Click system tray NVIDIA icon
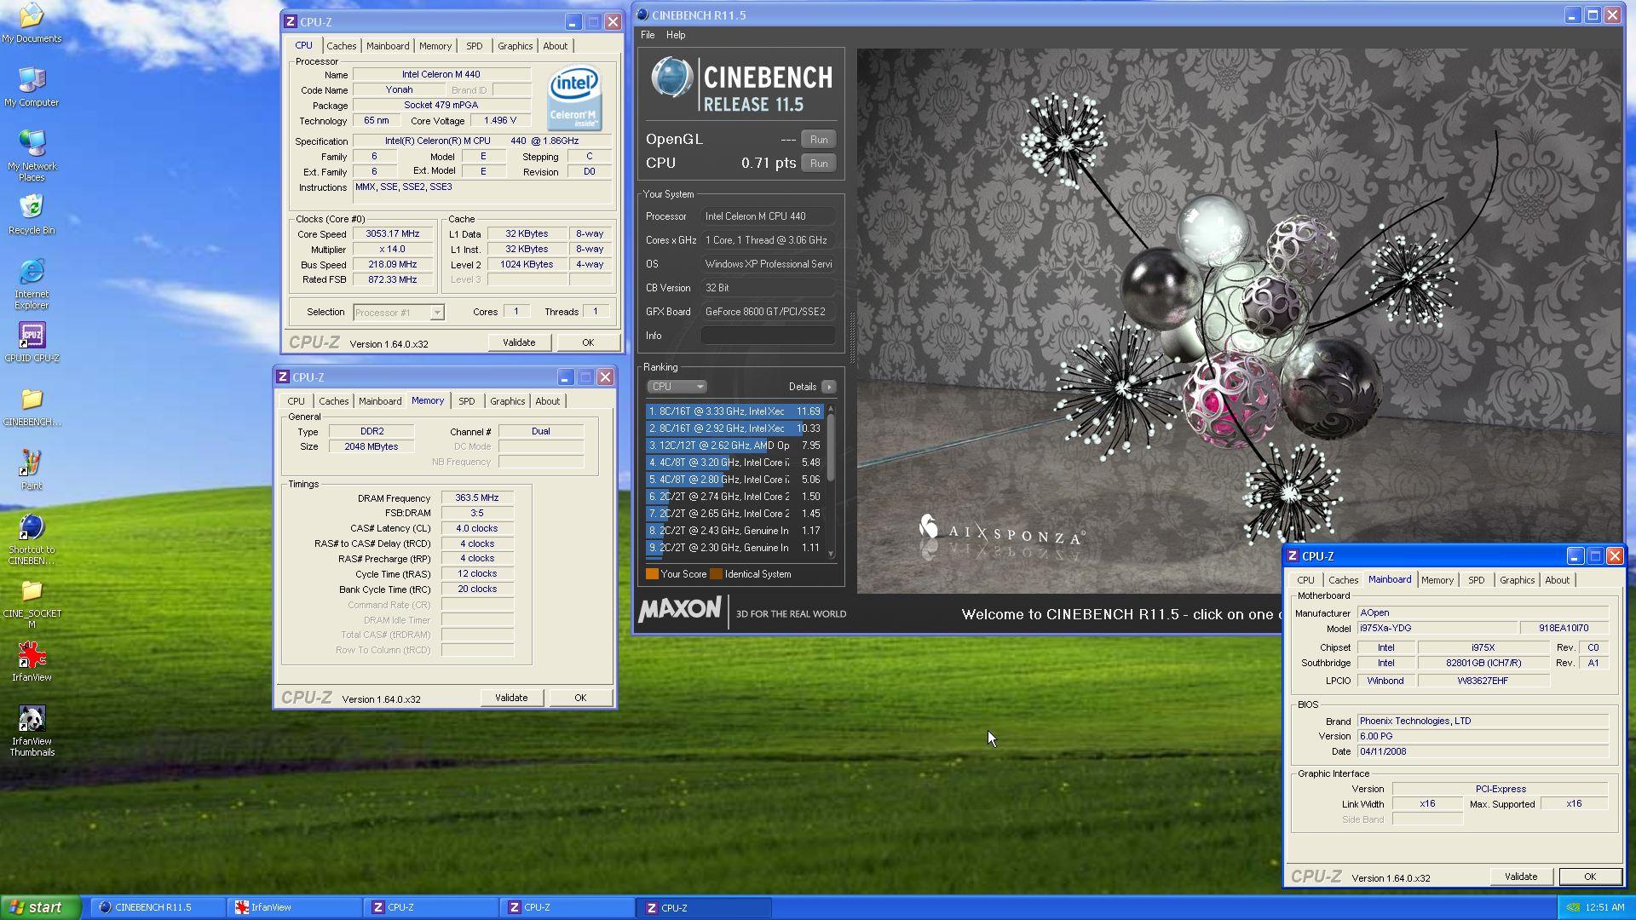1636x920 pixels. (1573, 907)
